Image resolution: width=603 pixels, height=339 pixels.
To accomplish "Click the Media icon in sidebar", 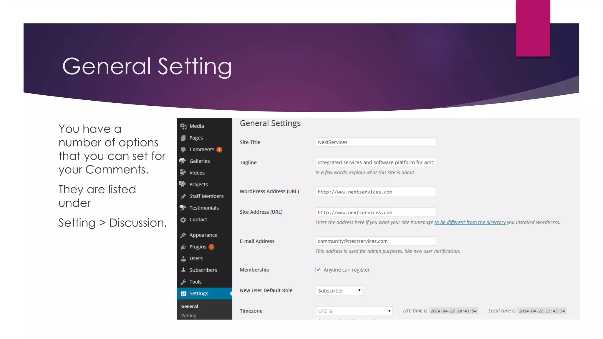I will 183,126.
